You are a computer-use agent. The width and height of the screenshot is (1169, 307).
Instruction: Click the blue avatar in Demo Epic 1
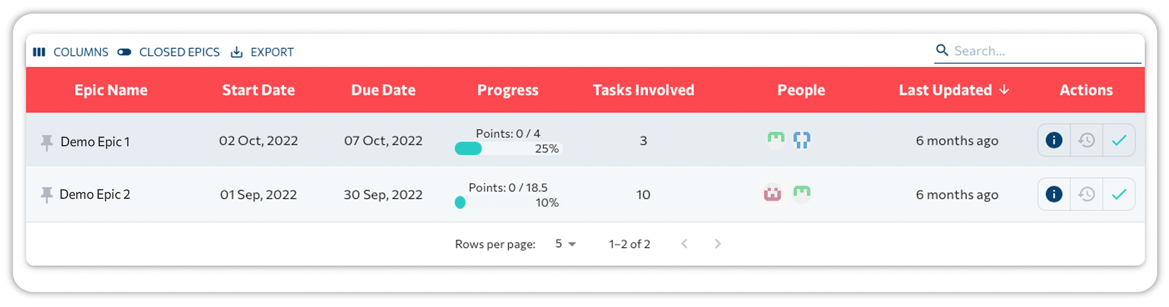[x=802, y=140]
